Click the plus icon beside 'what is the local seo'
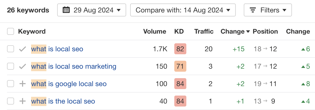315x110 pixels. tap(23, 101)
